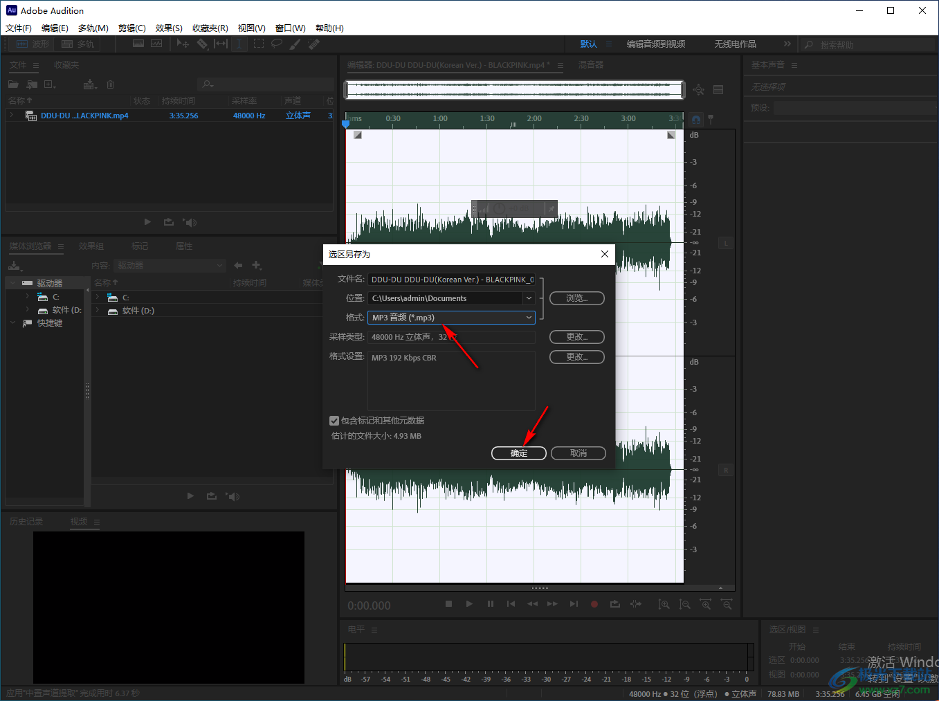Click the Open File folder icon
Image resolution: width=939 pixels, height=701 pixels.
[x=13, y=84]
